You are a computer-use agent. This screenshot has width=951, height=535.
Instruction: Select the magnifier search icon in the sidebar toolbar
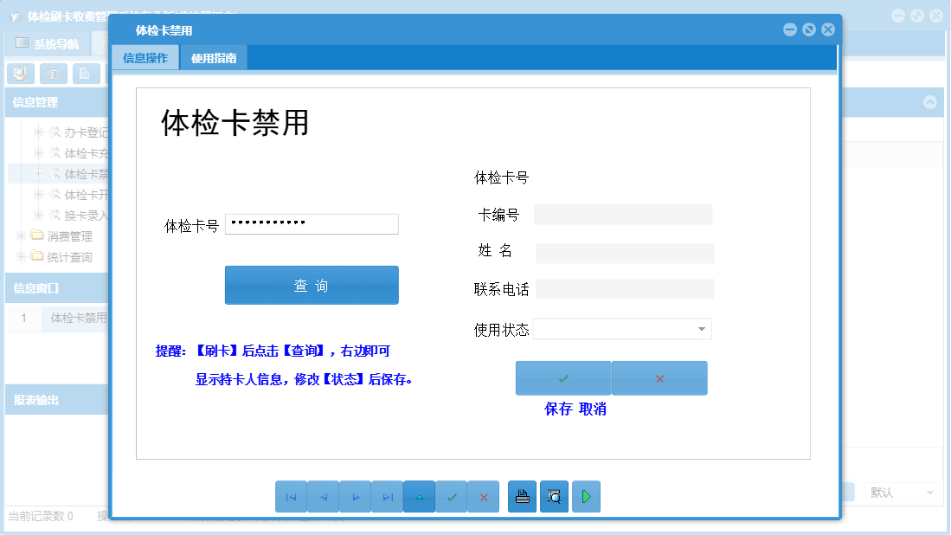coord(19,74)
